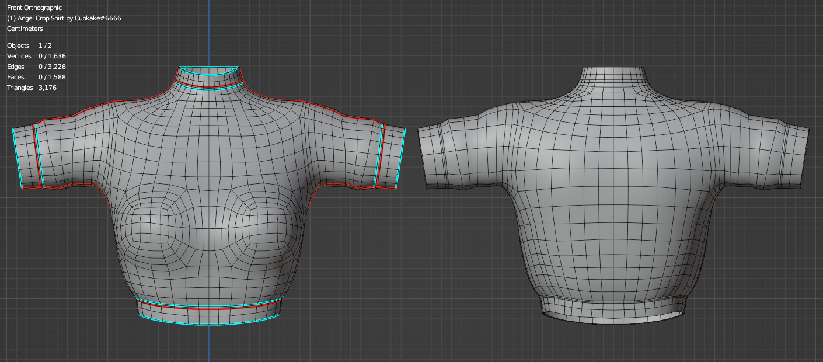This screenshot has height=362, width=823.
Task: Click the cyan-edged cuff on left shirt's left sleeve
Action: [27, 158]
